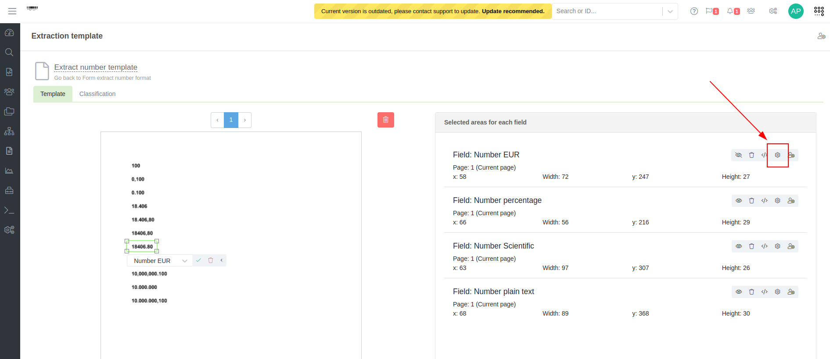Open notifications bell icon
Screen dimensions: 830x359
(x=730, y=11)
